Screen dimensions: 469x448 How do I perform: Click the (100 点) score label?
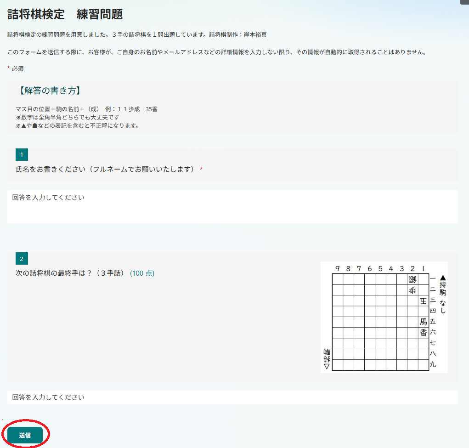[142, 273]
